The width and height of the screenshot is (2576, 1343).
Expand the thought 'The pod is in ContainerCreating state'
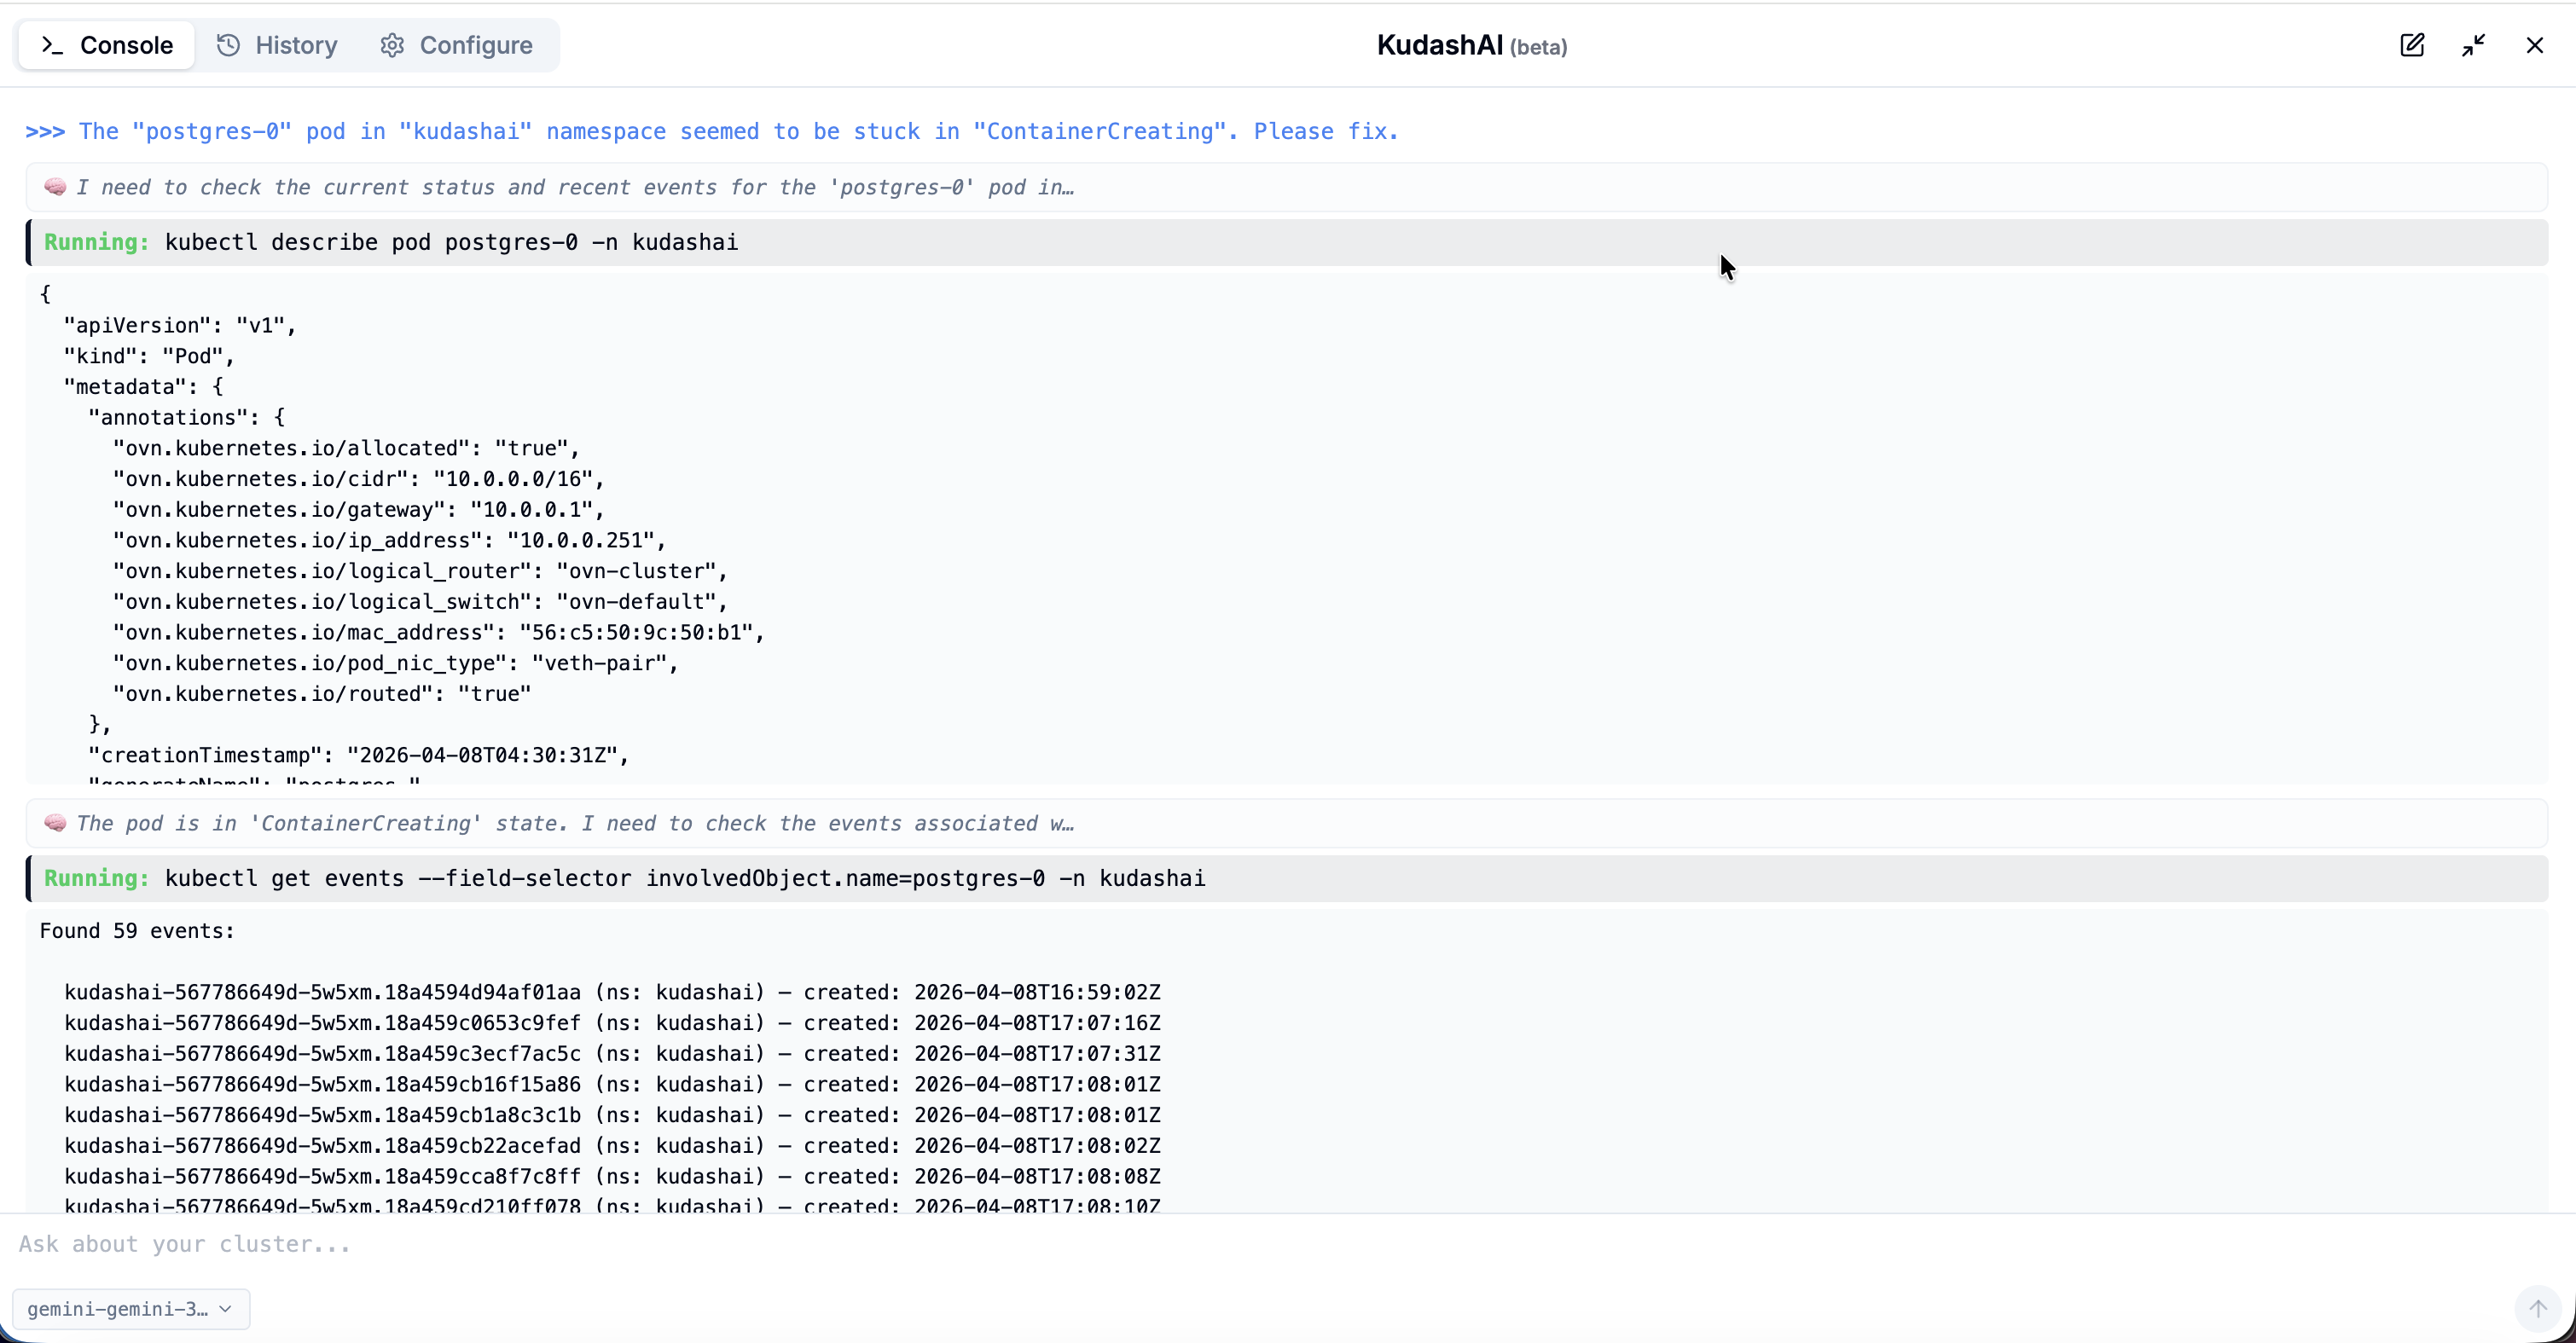(1287, 823)
